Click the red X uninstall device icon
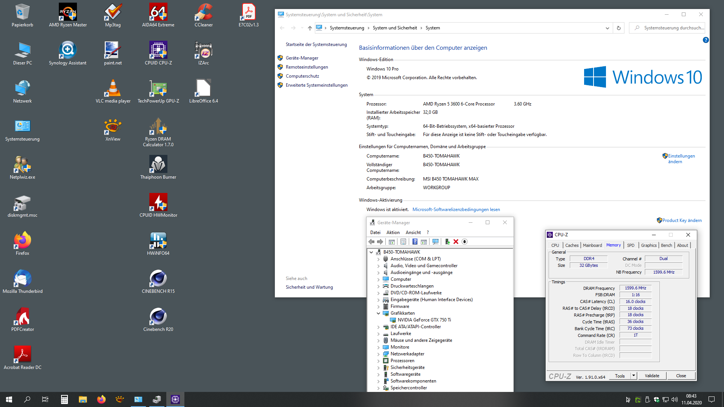 coord(456,242)
